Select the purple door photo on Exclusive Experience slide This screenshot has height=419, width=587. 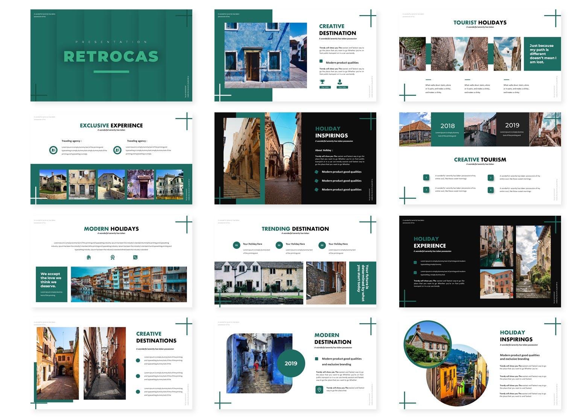(x=140, y=184)
